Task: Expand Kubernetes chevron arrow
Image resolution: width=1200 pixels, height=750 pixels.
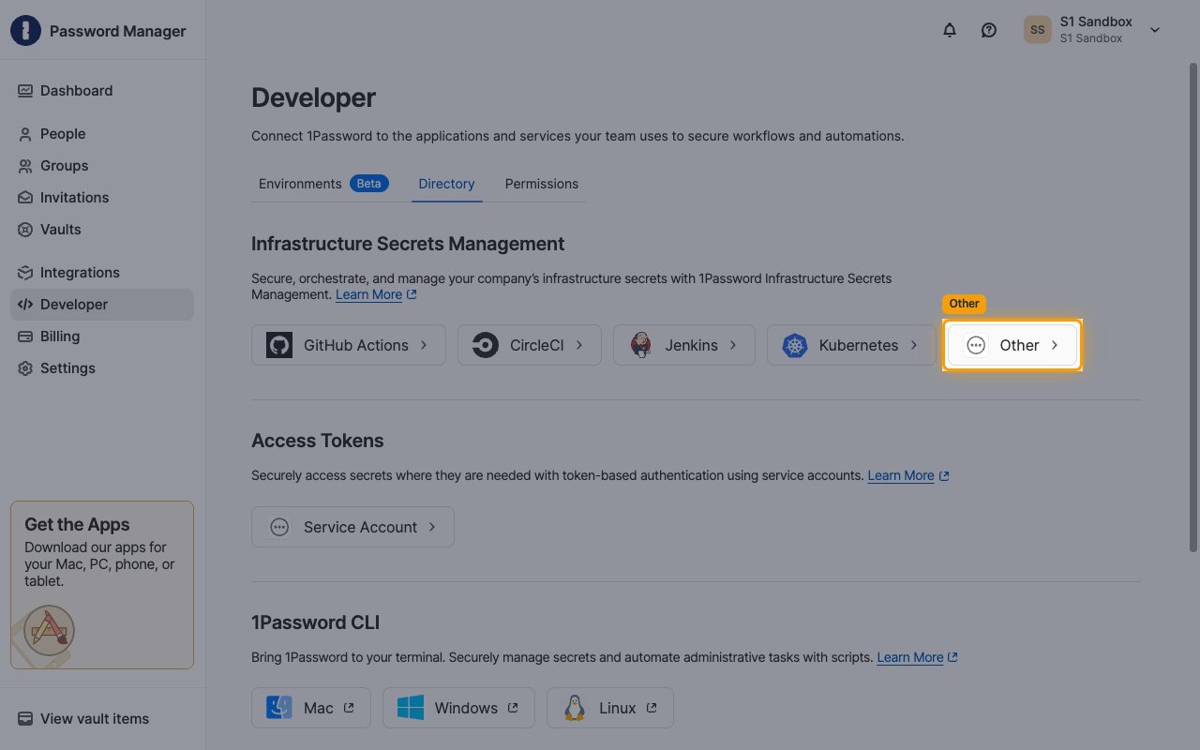Action: click(914, 345)
